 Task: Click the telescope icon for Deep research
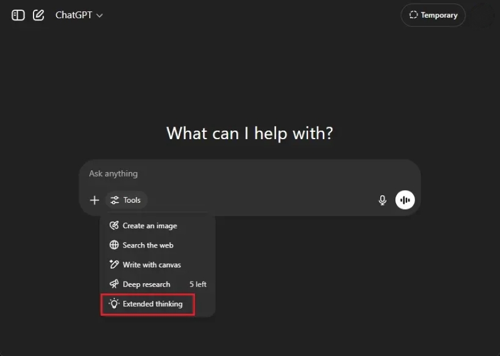(114, 284)
